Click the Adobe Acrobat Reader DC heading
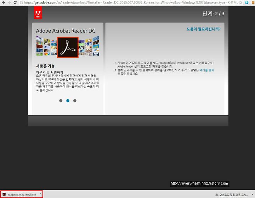This screenshot has width=255, height=198. 66,31
